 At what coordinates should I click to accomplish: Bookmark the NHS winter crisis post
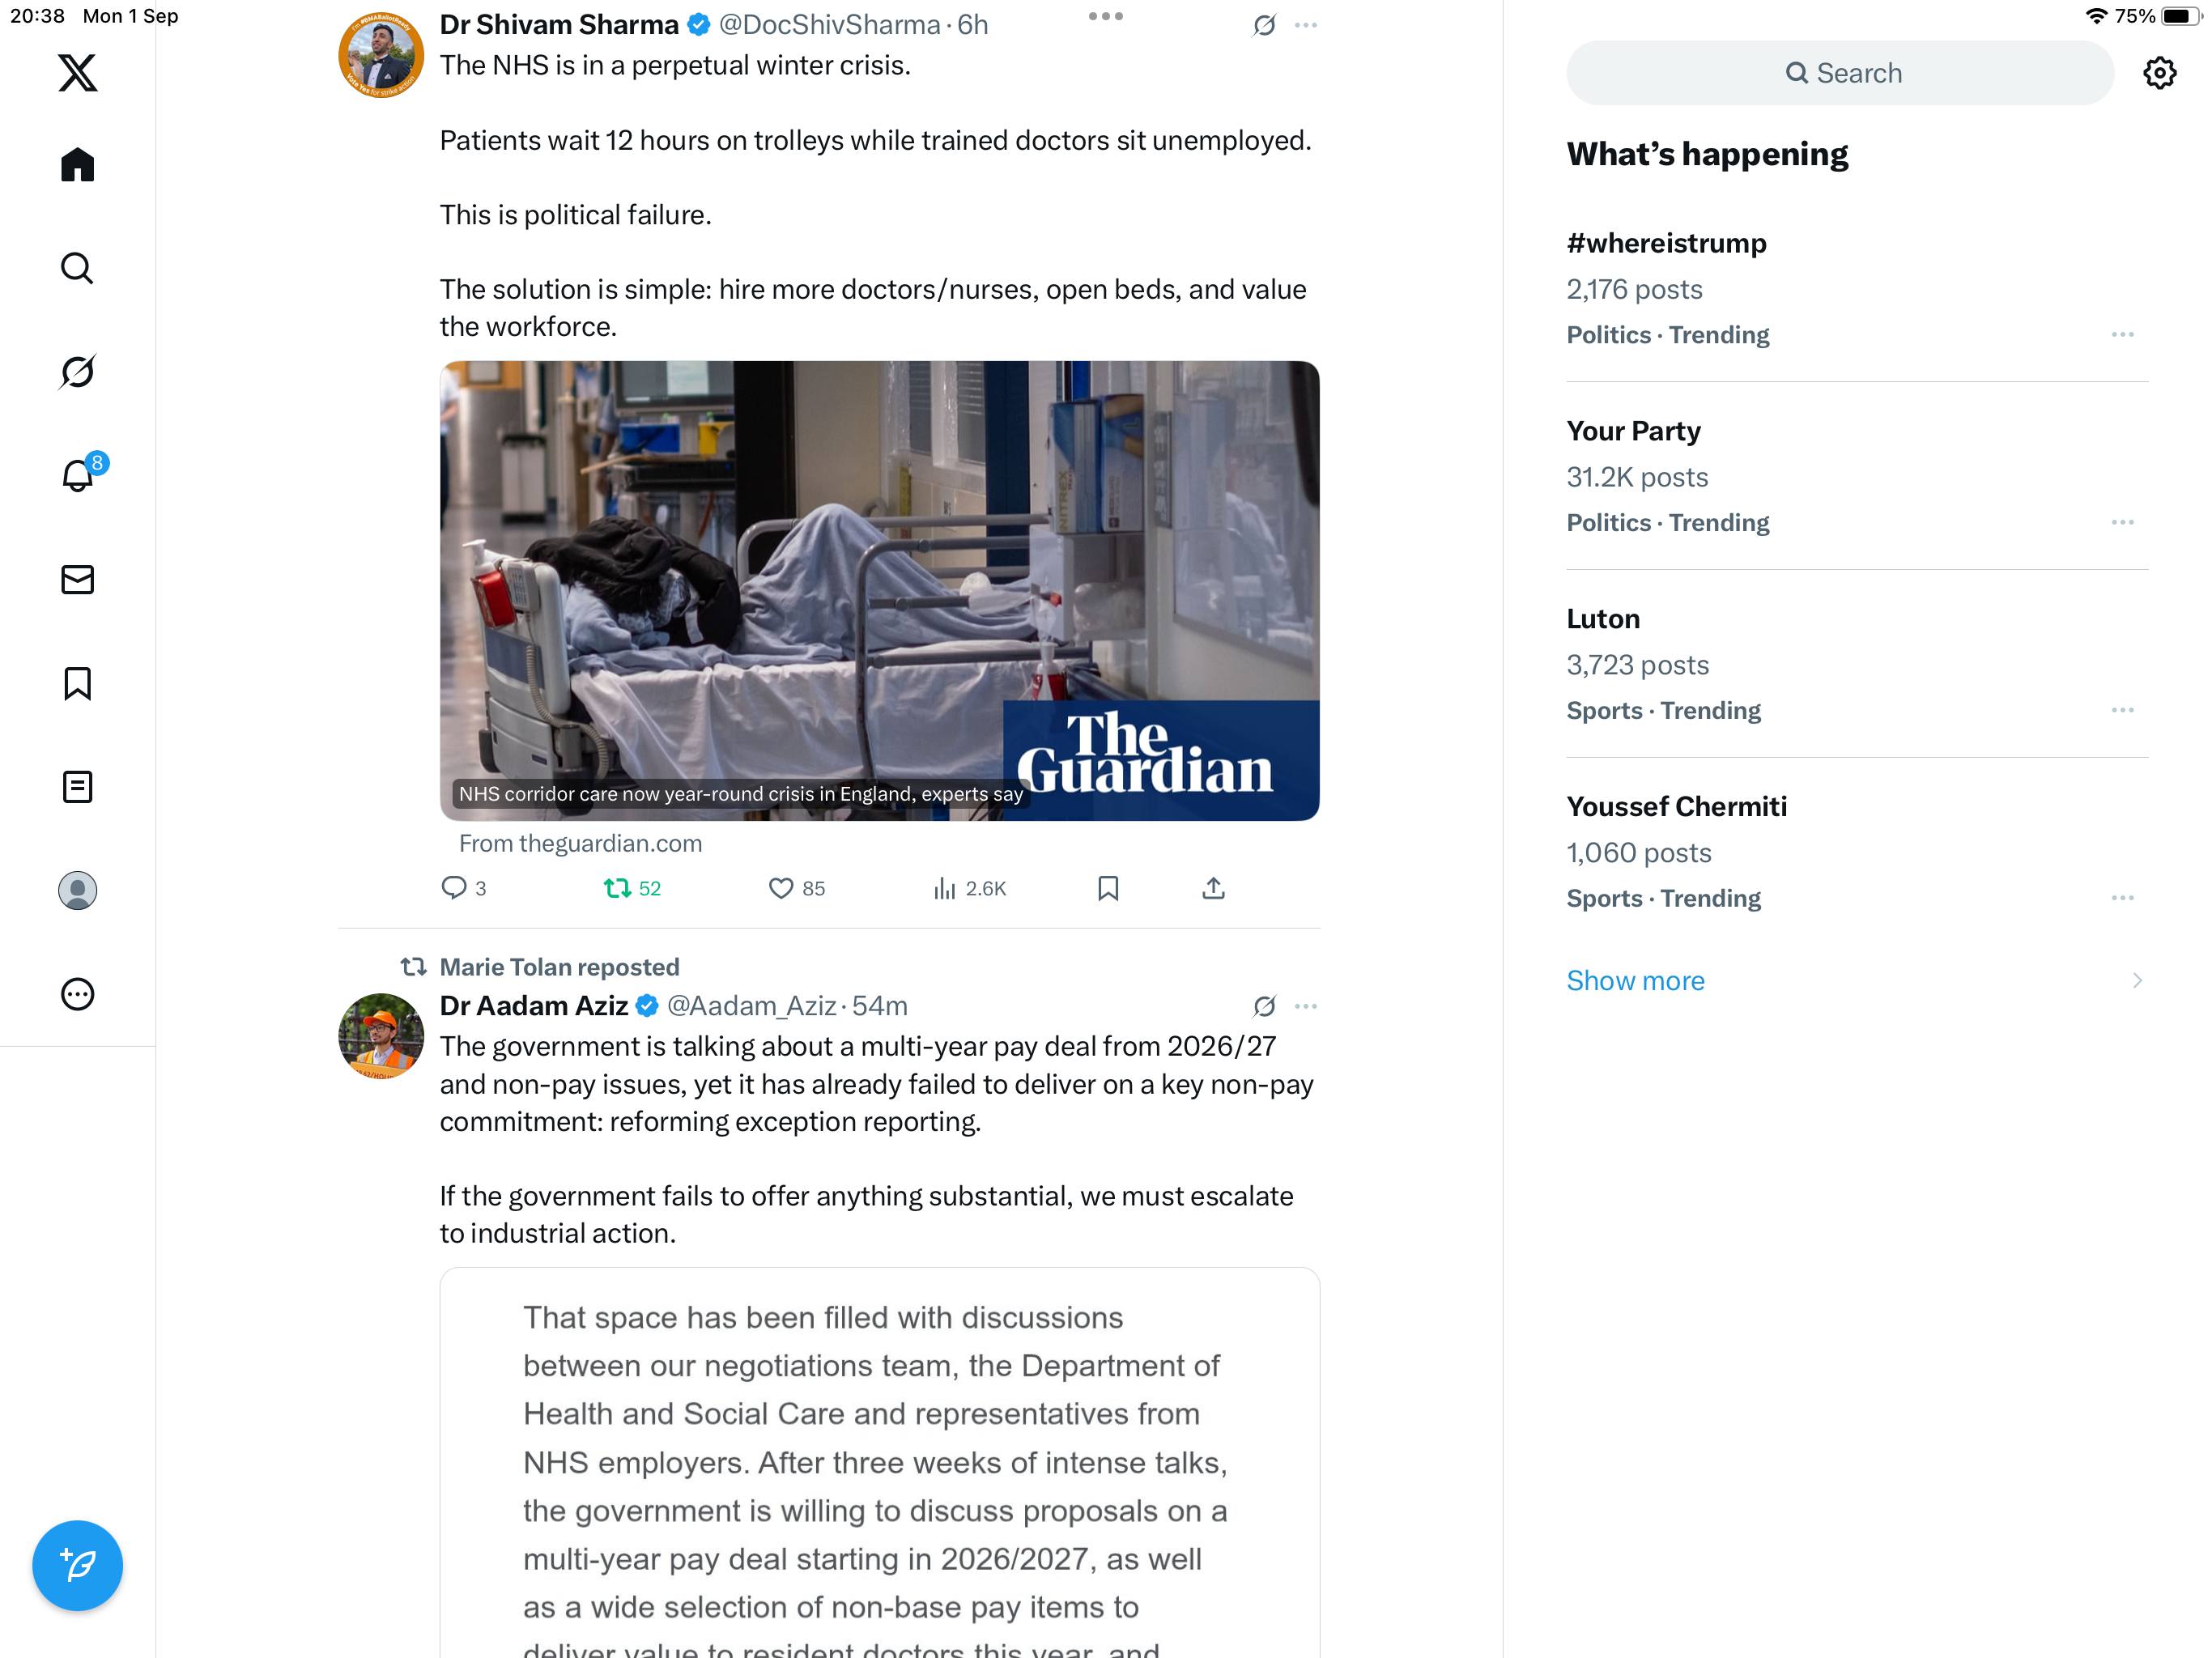(1107, 888)
